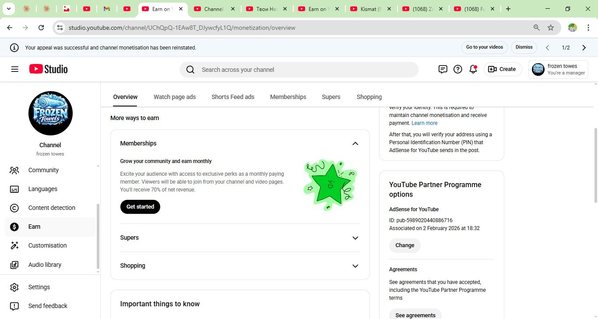Open the Learn more link
Image resolution: width=598 pixels, height=319 pixels.
click(424, 123)
